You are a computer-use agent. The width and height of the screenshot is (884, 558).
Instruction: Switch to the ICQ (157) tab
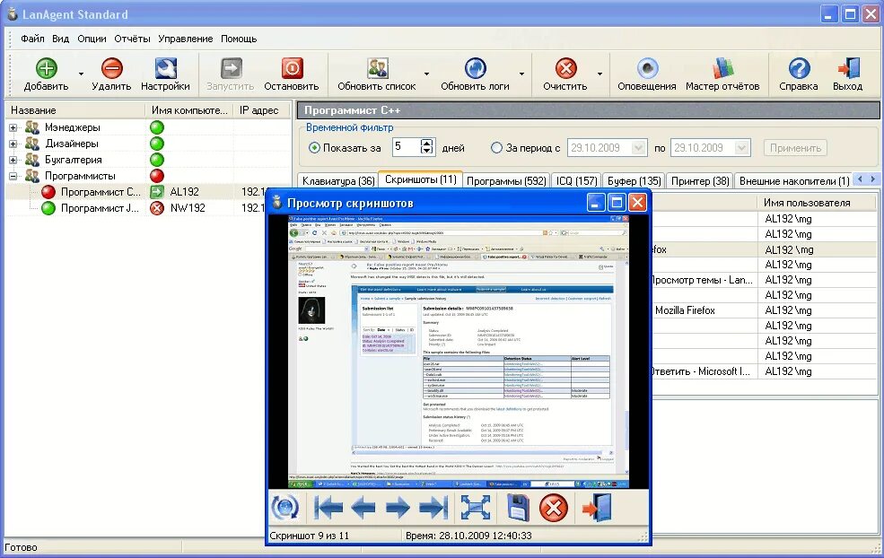coord(576,181)
